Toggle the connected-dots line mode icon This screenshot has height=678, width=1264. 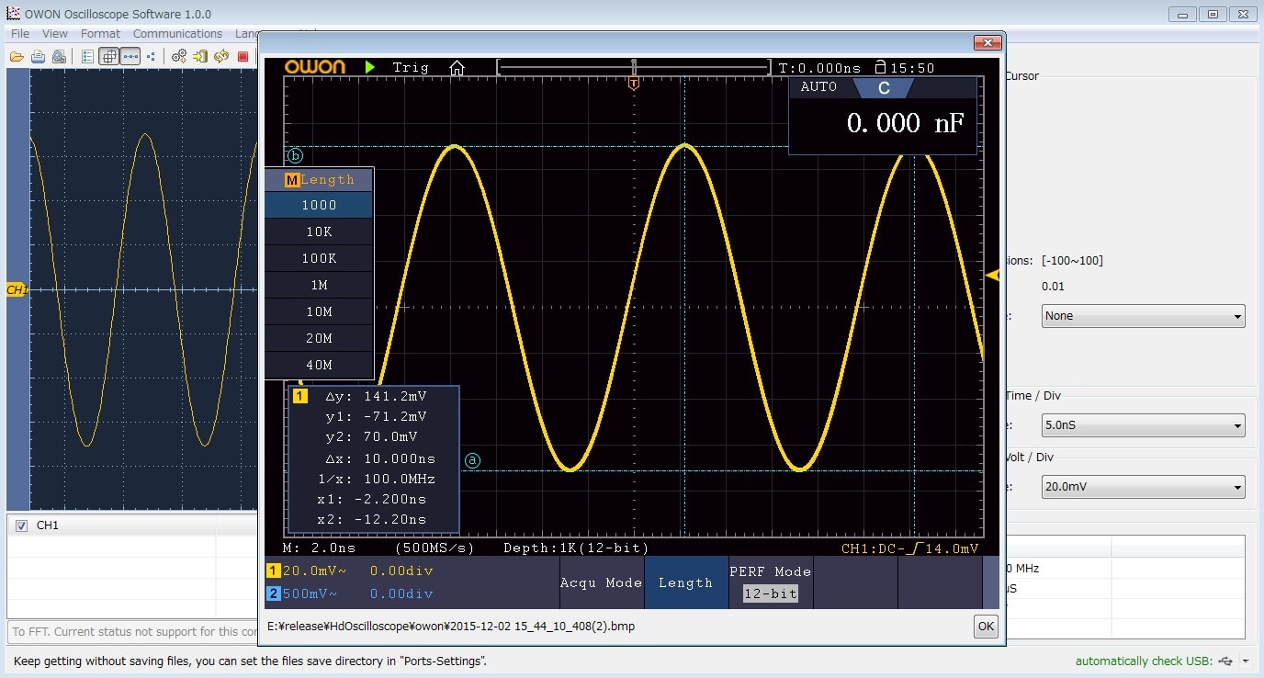(x=130, y=57)
